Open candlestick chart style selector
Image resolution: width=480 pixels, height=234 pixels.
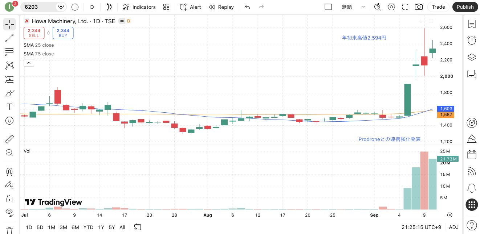[x=109, y=7]
